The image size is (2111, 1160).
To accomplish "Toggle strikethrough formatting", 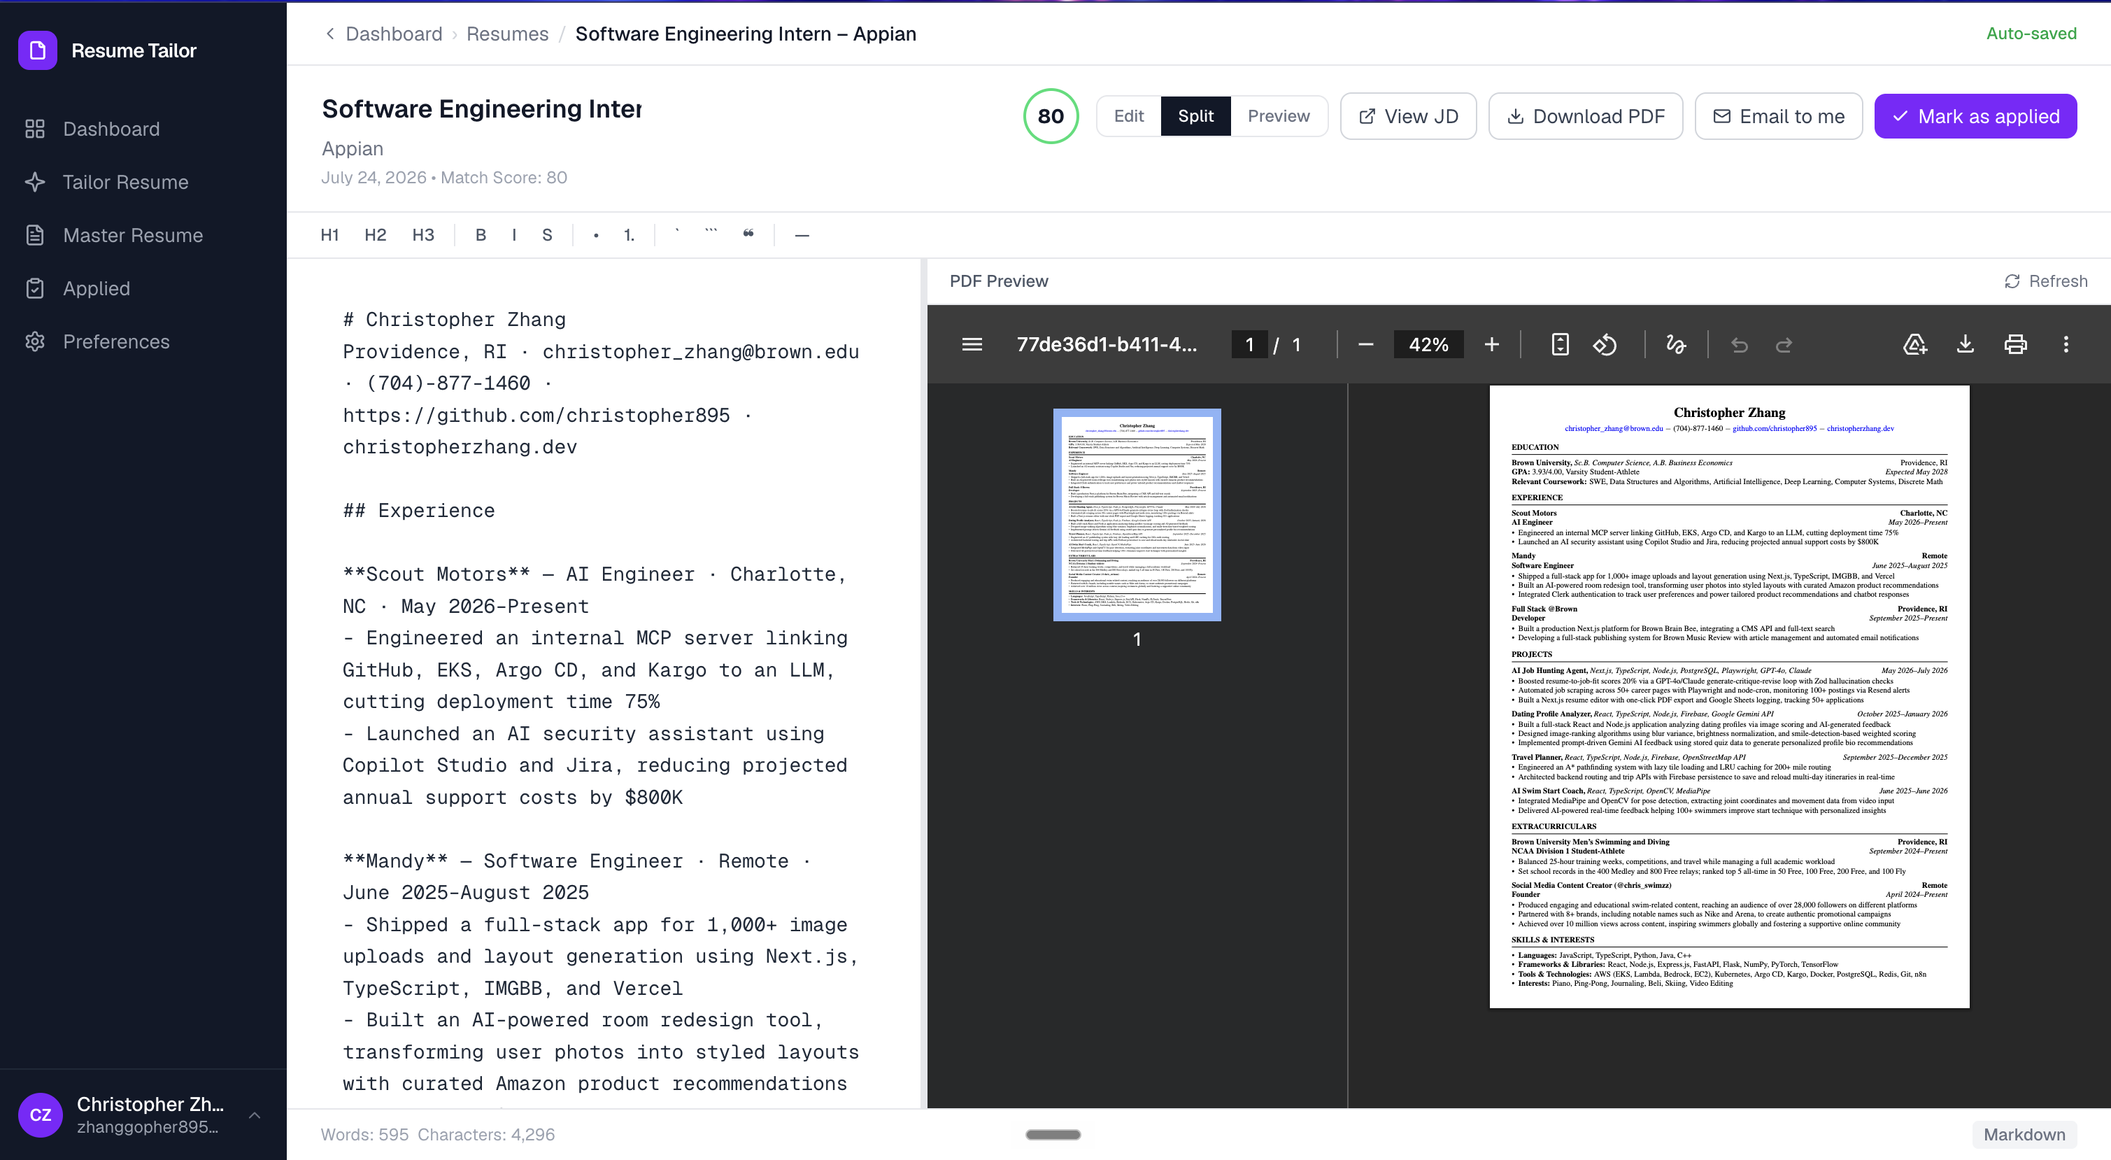I will tap(548, 235).
